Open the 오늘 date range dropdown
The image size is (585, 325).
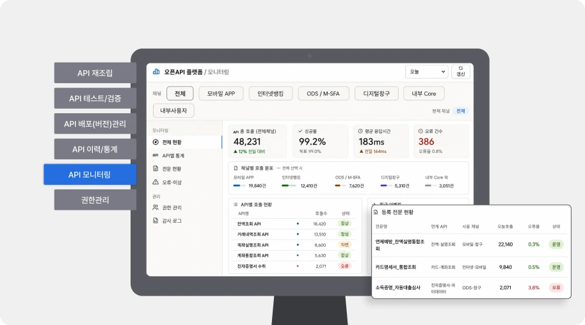[x=426, y=72]
